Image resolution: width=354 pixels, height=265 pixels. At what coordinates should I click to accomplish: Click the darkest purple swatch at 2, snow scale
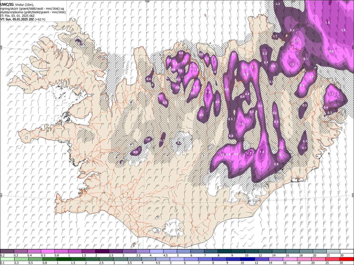(102, 251)
